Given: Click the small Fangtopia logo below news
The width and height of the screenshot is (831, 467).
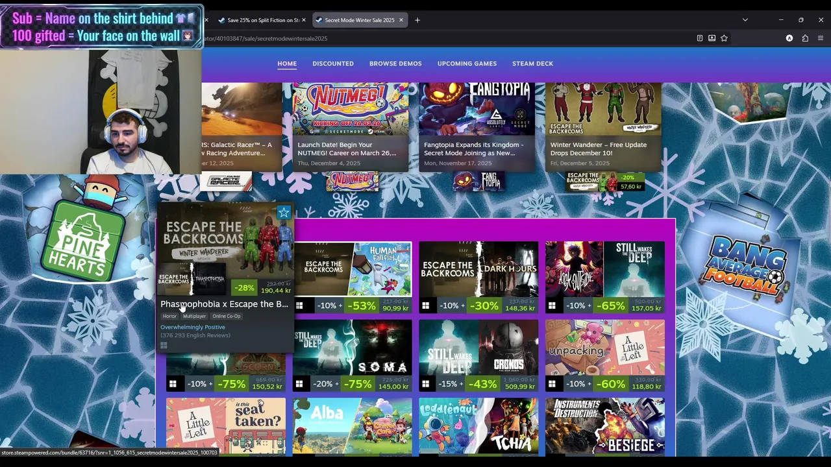Looking at the screenshot, I should (478, 182).
